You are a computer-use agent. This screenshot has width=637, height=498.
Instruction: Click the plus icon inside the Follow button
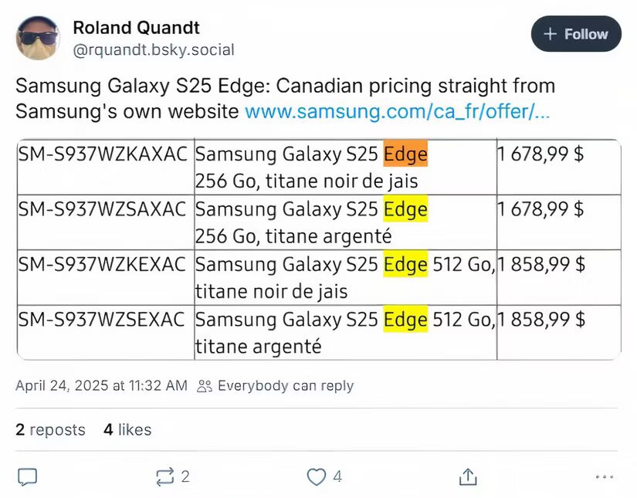click(550, 34)
